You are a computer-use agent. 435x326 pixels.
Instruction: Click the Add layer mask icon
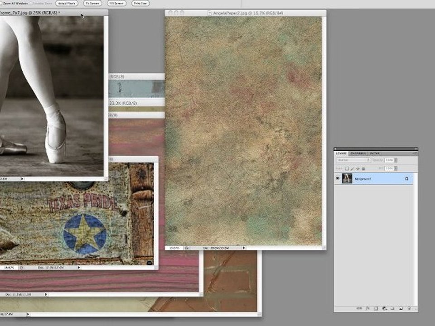pos(376,308)
